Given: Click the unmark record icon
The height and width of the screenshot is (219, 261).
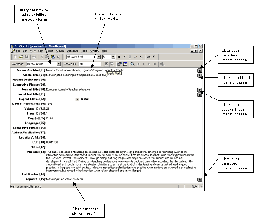Looking at the screenshot, I should coord(112,64).
